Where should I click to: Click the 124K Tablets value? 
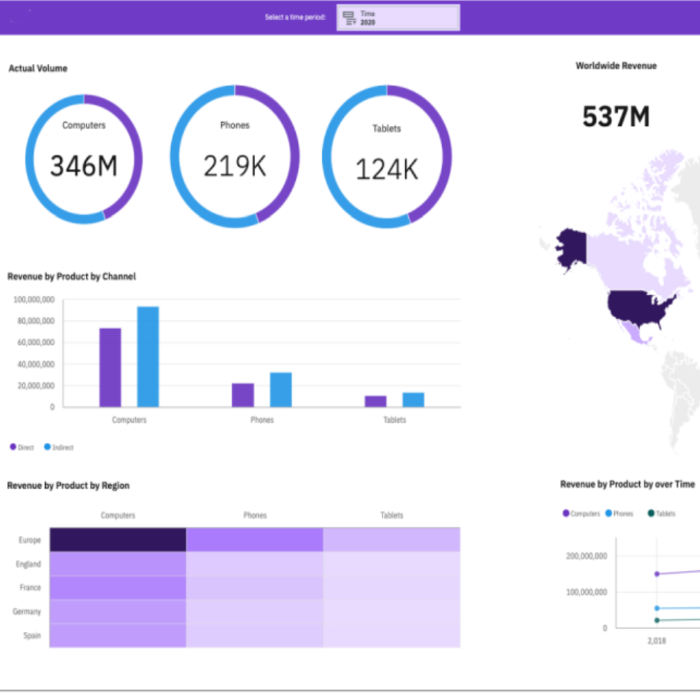coord(387,170)
